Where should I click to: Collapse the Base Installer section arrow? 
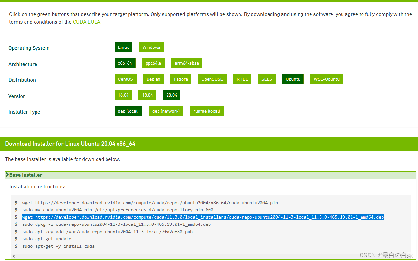tap(7, 175)
